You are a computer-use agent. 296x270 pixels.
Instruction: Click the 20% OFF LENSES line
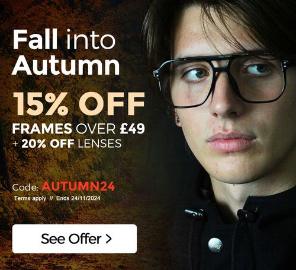(x=67, y=144)
